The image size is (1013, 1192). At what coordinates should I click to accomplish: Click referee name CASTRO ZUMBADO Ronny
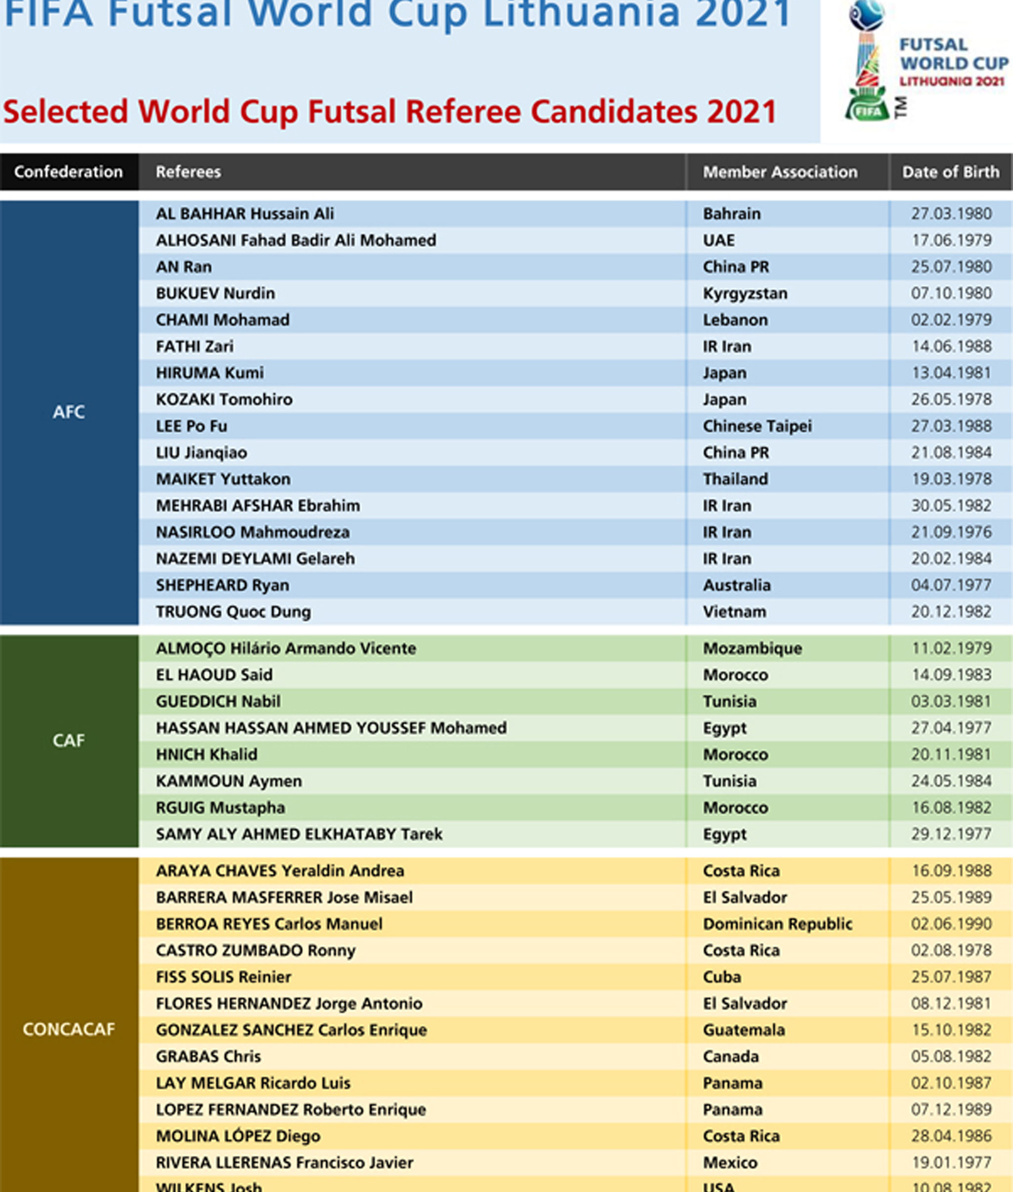(x=255, y=950)
